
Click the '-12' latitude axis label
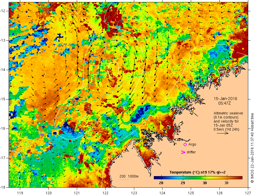(x=3, y=11)
